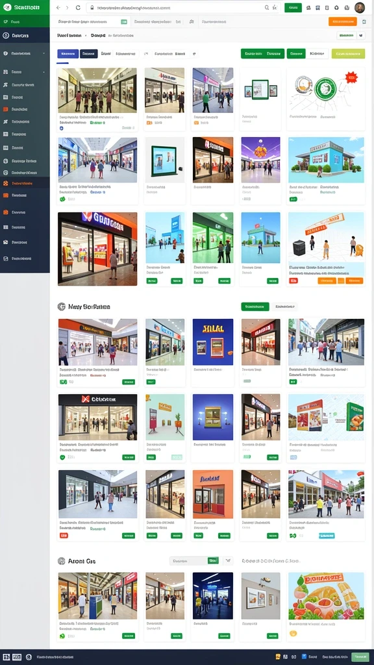Screen dimensions: 374x665
Task: Click the browser reload icon
Action: tap(78, 8)
